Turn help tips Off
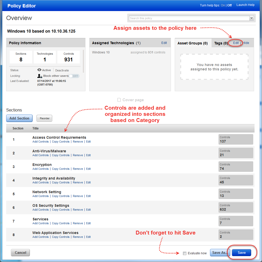 point(229,5)
